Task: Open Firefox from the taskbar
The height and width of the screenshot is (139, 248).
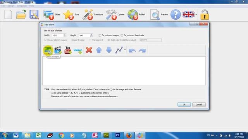Action: [129, 136]
